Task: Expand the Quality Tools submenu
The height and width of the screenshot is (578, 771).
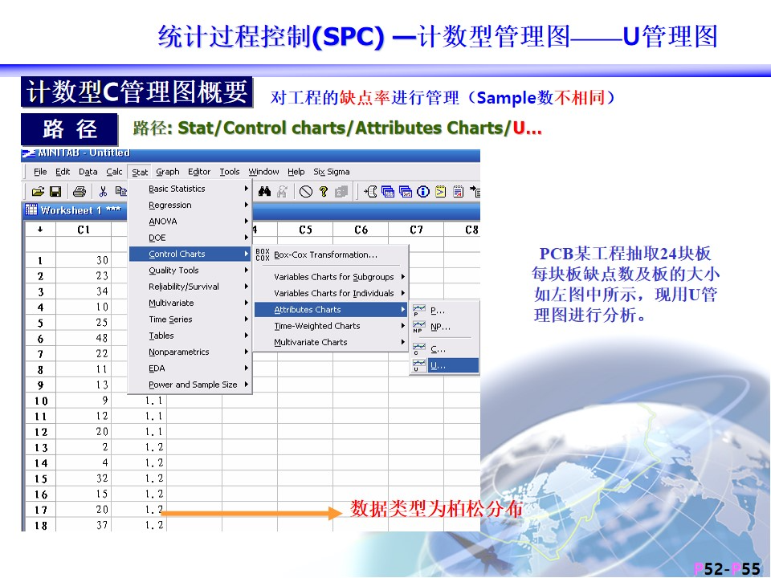Action: pos(173,271)
